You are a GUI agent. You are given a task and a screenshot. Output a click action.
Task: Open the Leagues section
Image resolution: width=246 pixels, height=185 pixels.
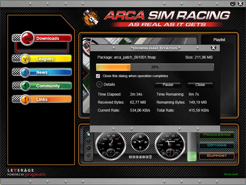tap(42, 59)
